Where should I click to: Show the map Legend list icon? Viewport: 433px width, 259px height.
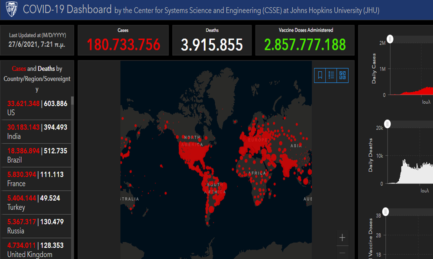point(331,75)
